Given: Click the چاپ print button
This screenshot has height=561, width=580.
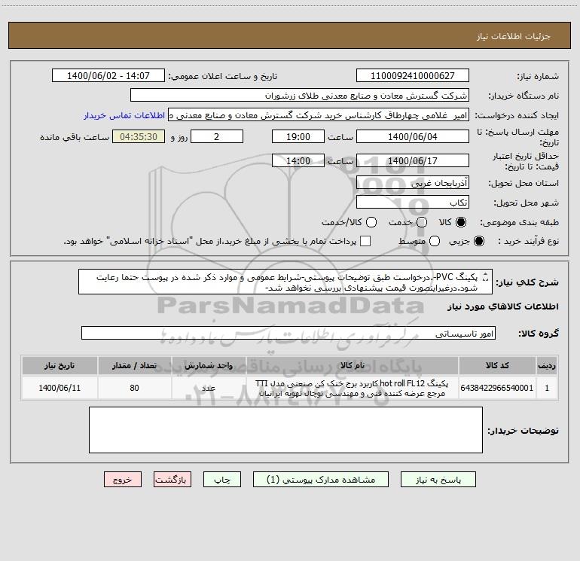Looking at the screenshot, I should coord(222,480).
